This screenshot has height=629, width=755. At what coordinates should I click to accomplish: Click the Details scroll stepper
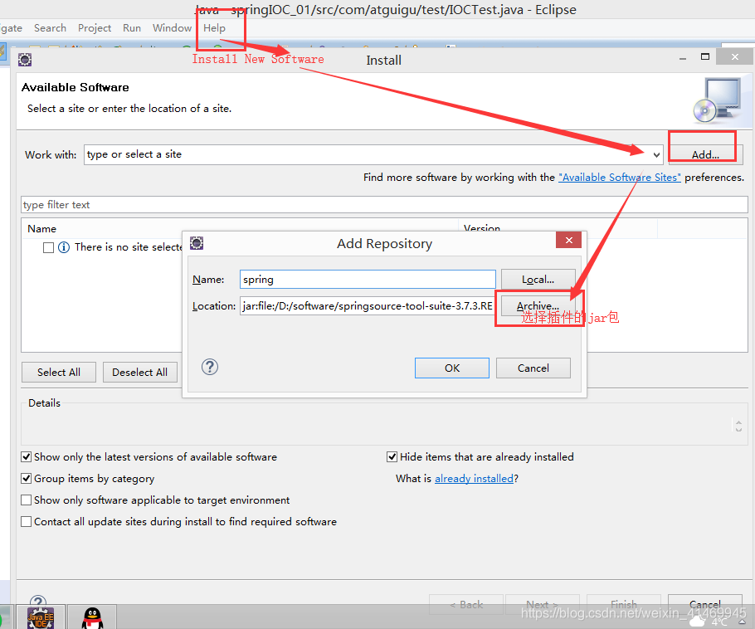(738, 425)
